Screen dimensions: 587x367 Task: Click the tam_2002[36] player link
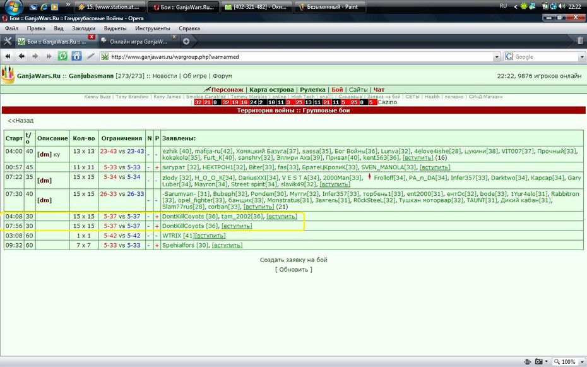pyautogui.click(x=242, y=216)
